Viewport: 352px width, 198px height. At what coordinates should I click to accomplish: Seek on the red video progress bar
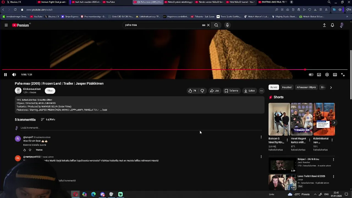click(175, 70)
